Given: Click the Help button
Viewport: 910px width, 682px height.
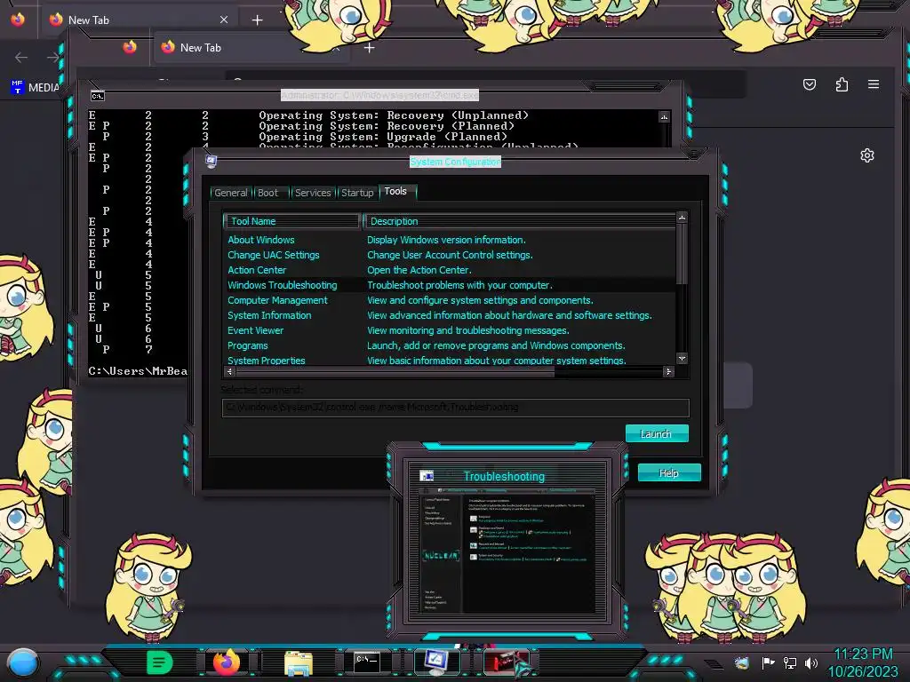Looking at the screenshot, I should 669,472.
